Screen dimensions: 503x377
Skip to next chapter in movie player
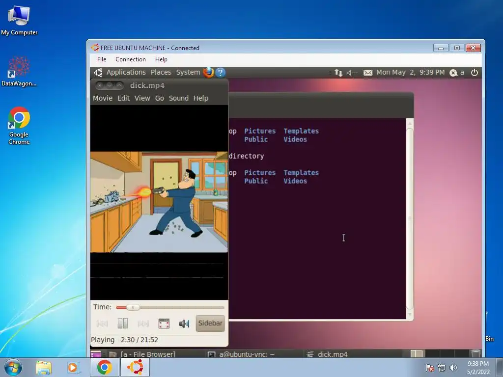[143, 323]
